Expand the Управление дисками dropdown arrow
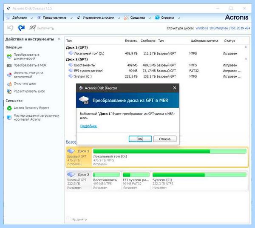 pos(119,18)
